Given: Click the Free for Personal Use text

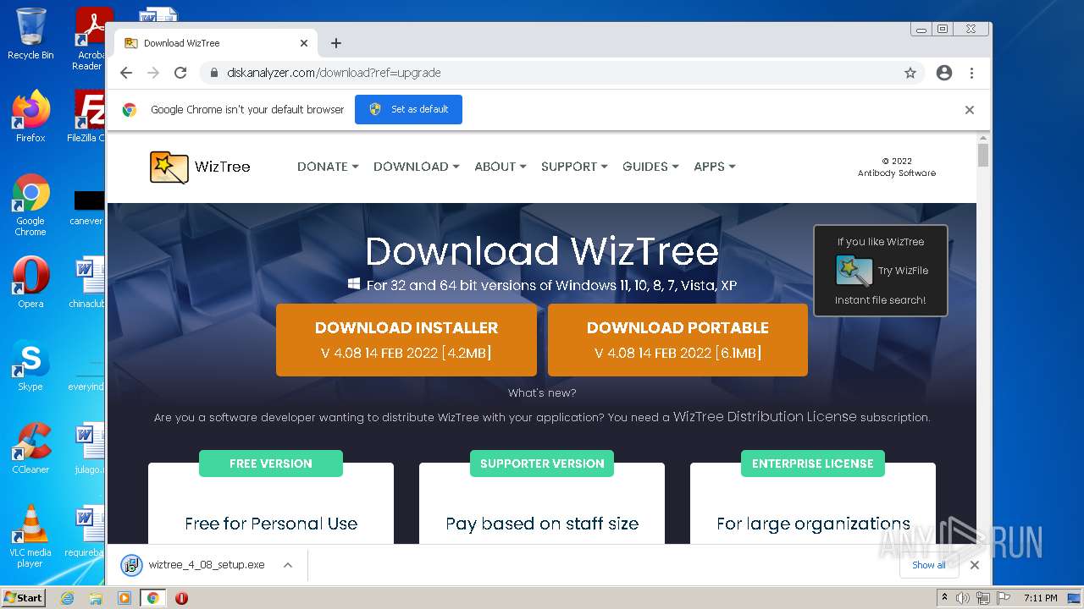Looking at the screenshot, I should tap(271, 524).
